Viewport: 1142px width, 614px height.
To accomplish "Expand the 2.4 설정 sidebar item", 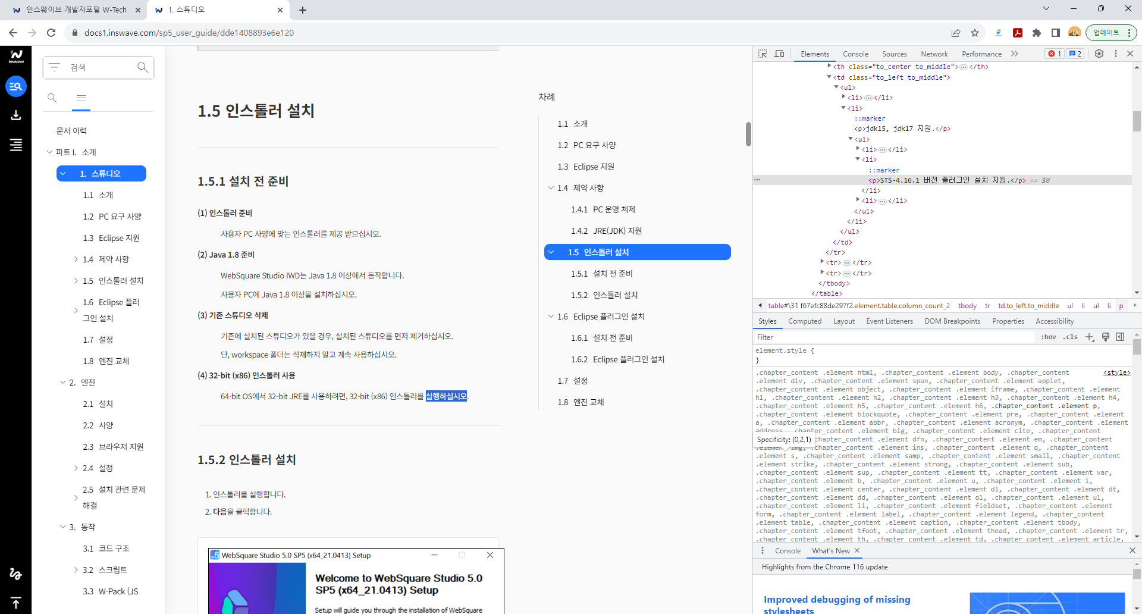I will click(x=76, y=468).
